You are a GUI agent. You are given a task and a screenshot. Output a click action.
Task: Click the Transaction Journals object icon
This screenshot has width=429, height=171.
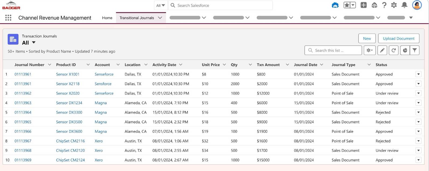click(13, 39)
